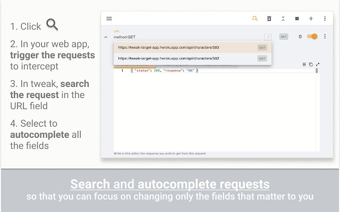This screenshot has width=340, height=212.
Task: Click the format response lines icon
Action: pyautogui.click(x=305, y=64)
